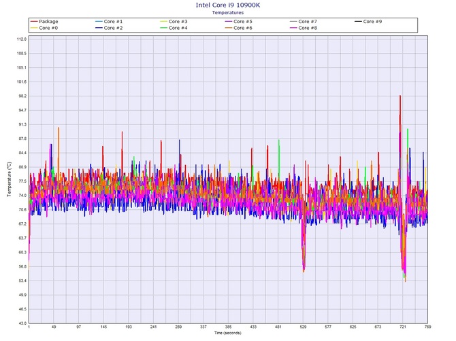
Task: Pick Core #9 in the legend
Action: tap(368, 22)
